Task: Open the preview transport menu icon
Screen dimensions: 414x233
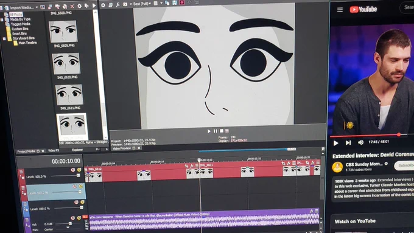Action: (227, 131)
